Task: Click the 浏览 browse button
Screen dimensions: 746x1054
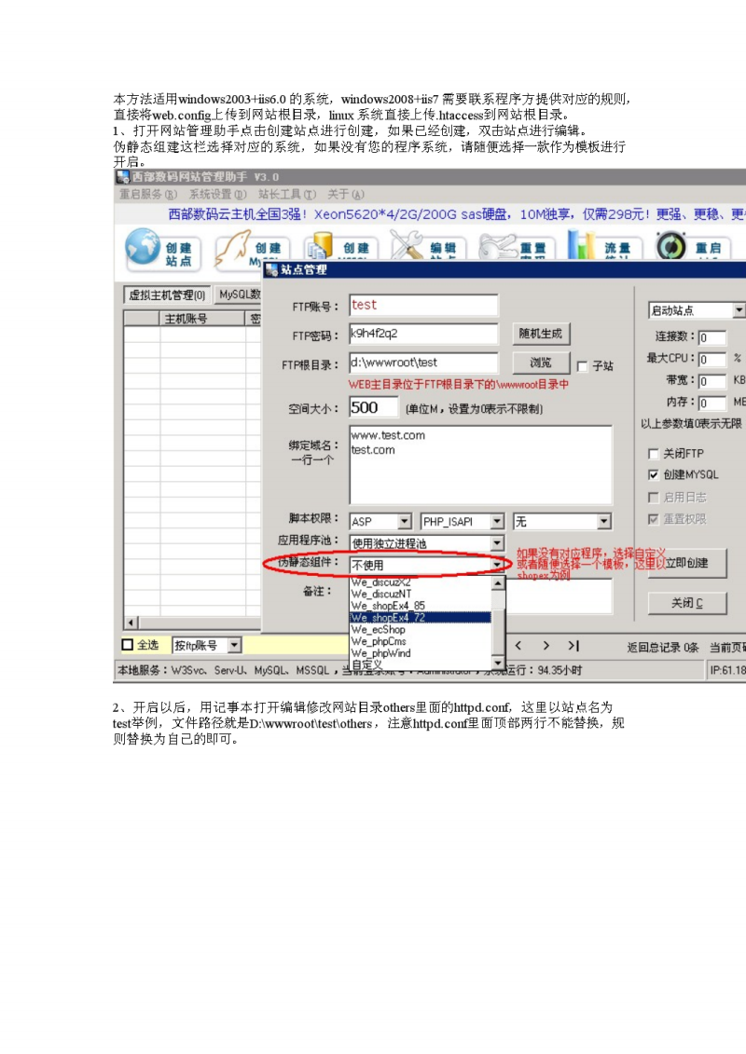Action: pos(541,363)
